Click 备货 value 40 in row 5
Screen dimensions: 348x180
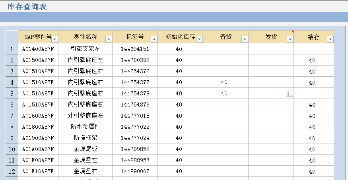[224, 93]
